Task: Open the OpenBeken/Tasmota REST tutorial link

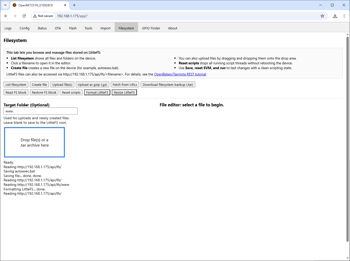Action: [180, 74]
